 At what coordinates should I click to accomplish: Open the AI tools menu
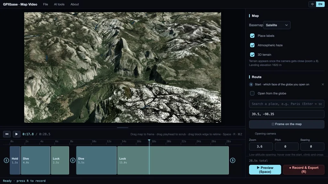point(59,4)
